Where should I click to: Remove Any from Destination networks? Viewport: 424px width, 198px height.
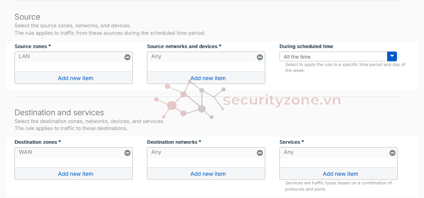[260, 153]
